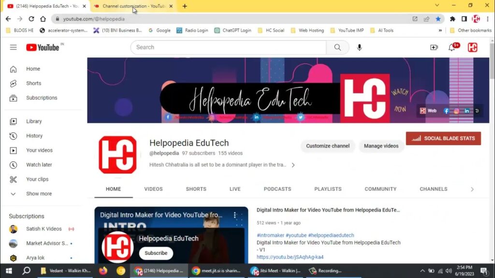
Task: Open Firefox from the Windows taskbar
Action: pos(103,271)
